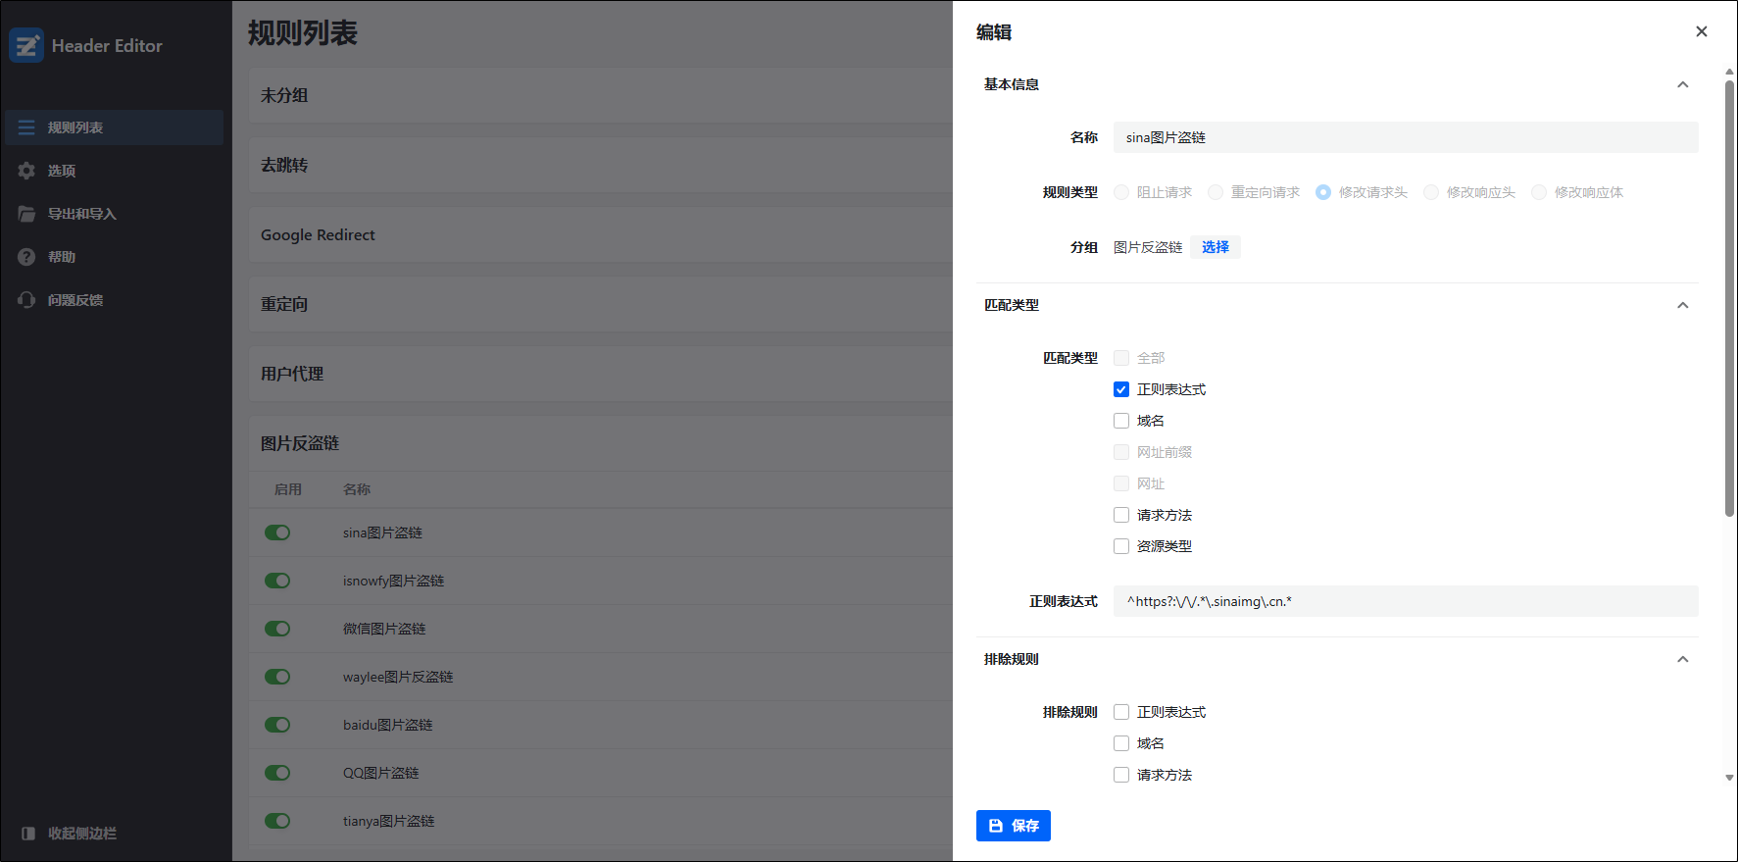Check the 资源类型 match type checkbox
The image size is (1738, 862).
pyautogui.click(x=1121, y=546)
